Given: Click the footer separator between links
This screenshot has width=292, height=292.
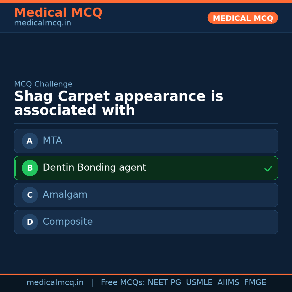Looking at the screenshot, I should (x=92, y=282).
